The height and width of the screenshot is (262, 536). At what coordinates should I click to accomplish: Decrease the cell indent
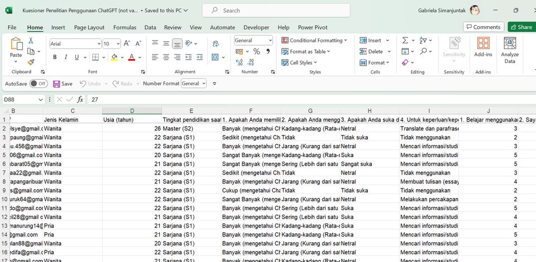click(188, 57)
